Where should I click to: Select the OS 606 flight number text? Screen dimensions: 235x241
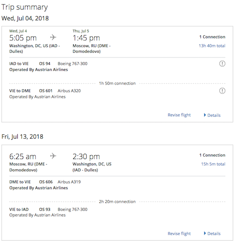pyautogui.click(x=46, y=182)
